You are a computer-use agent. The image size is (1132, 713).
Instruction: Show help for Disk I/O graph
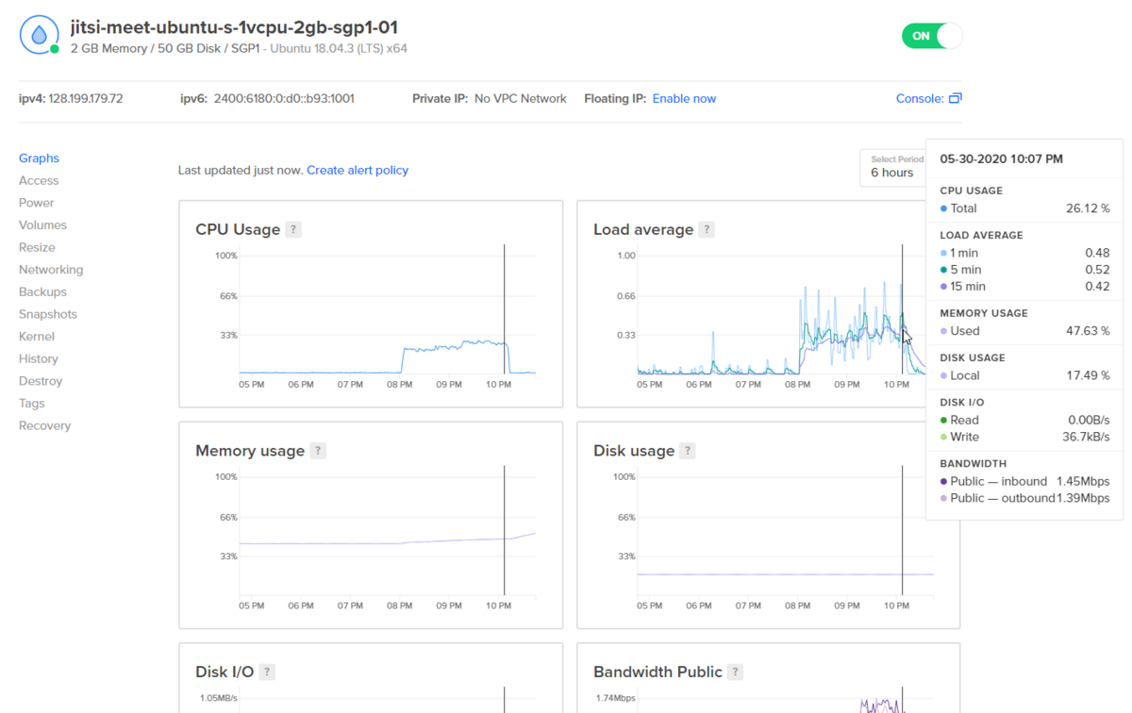pyautogui.click(x=267, y=672)
